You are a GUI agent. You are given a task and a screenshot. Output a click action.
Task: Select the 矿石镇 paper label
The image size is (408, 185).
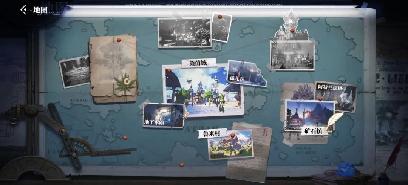pos(313,131)
